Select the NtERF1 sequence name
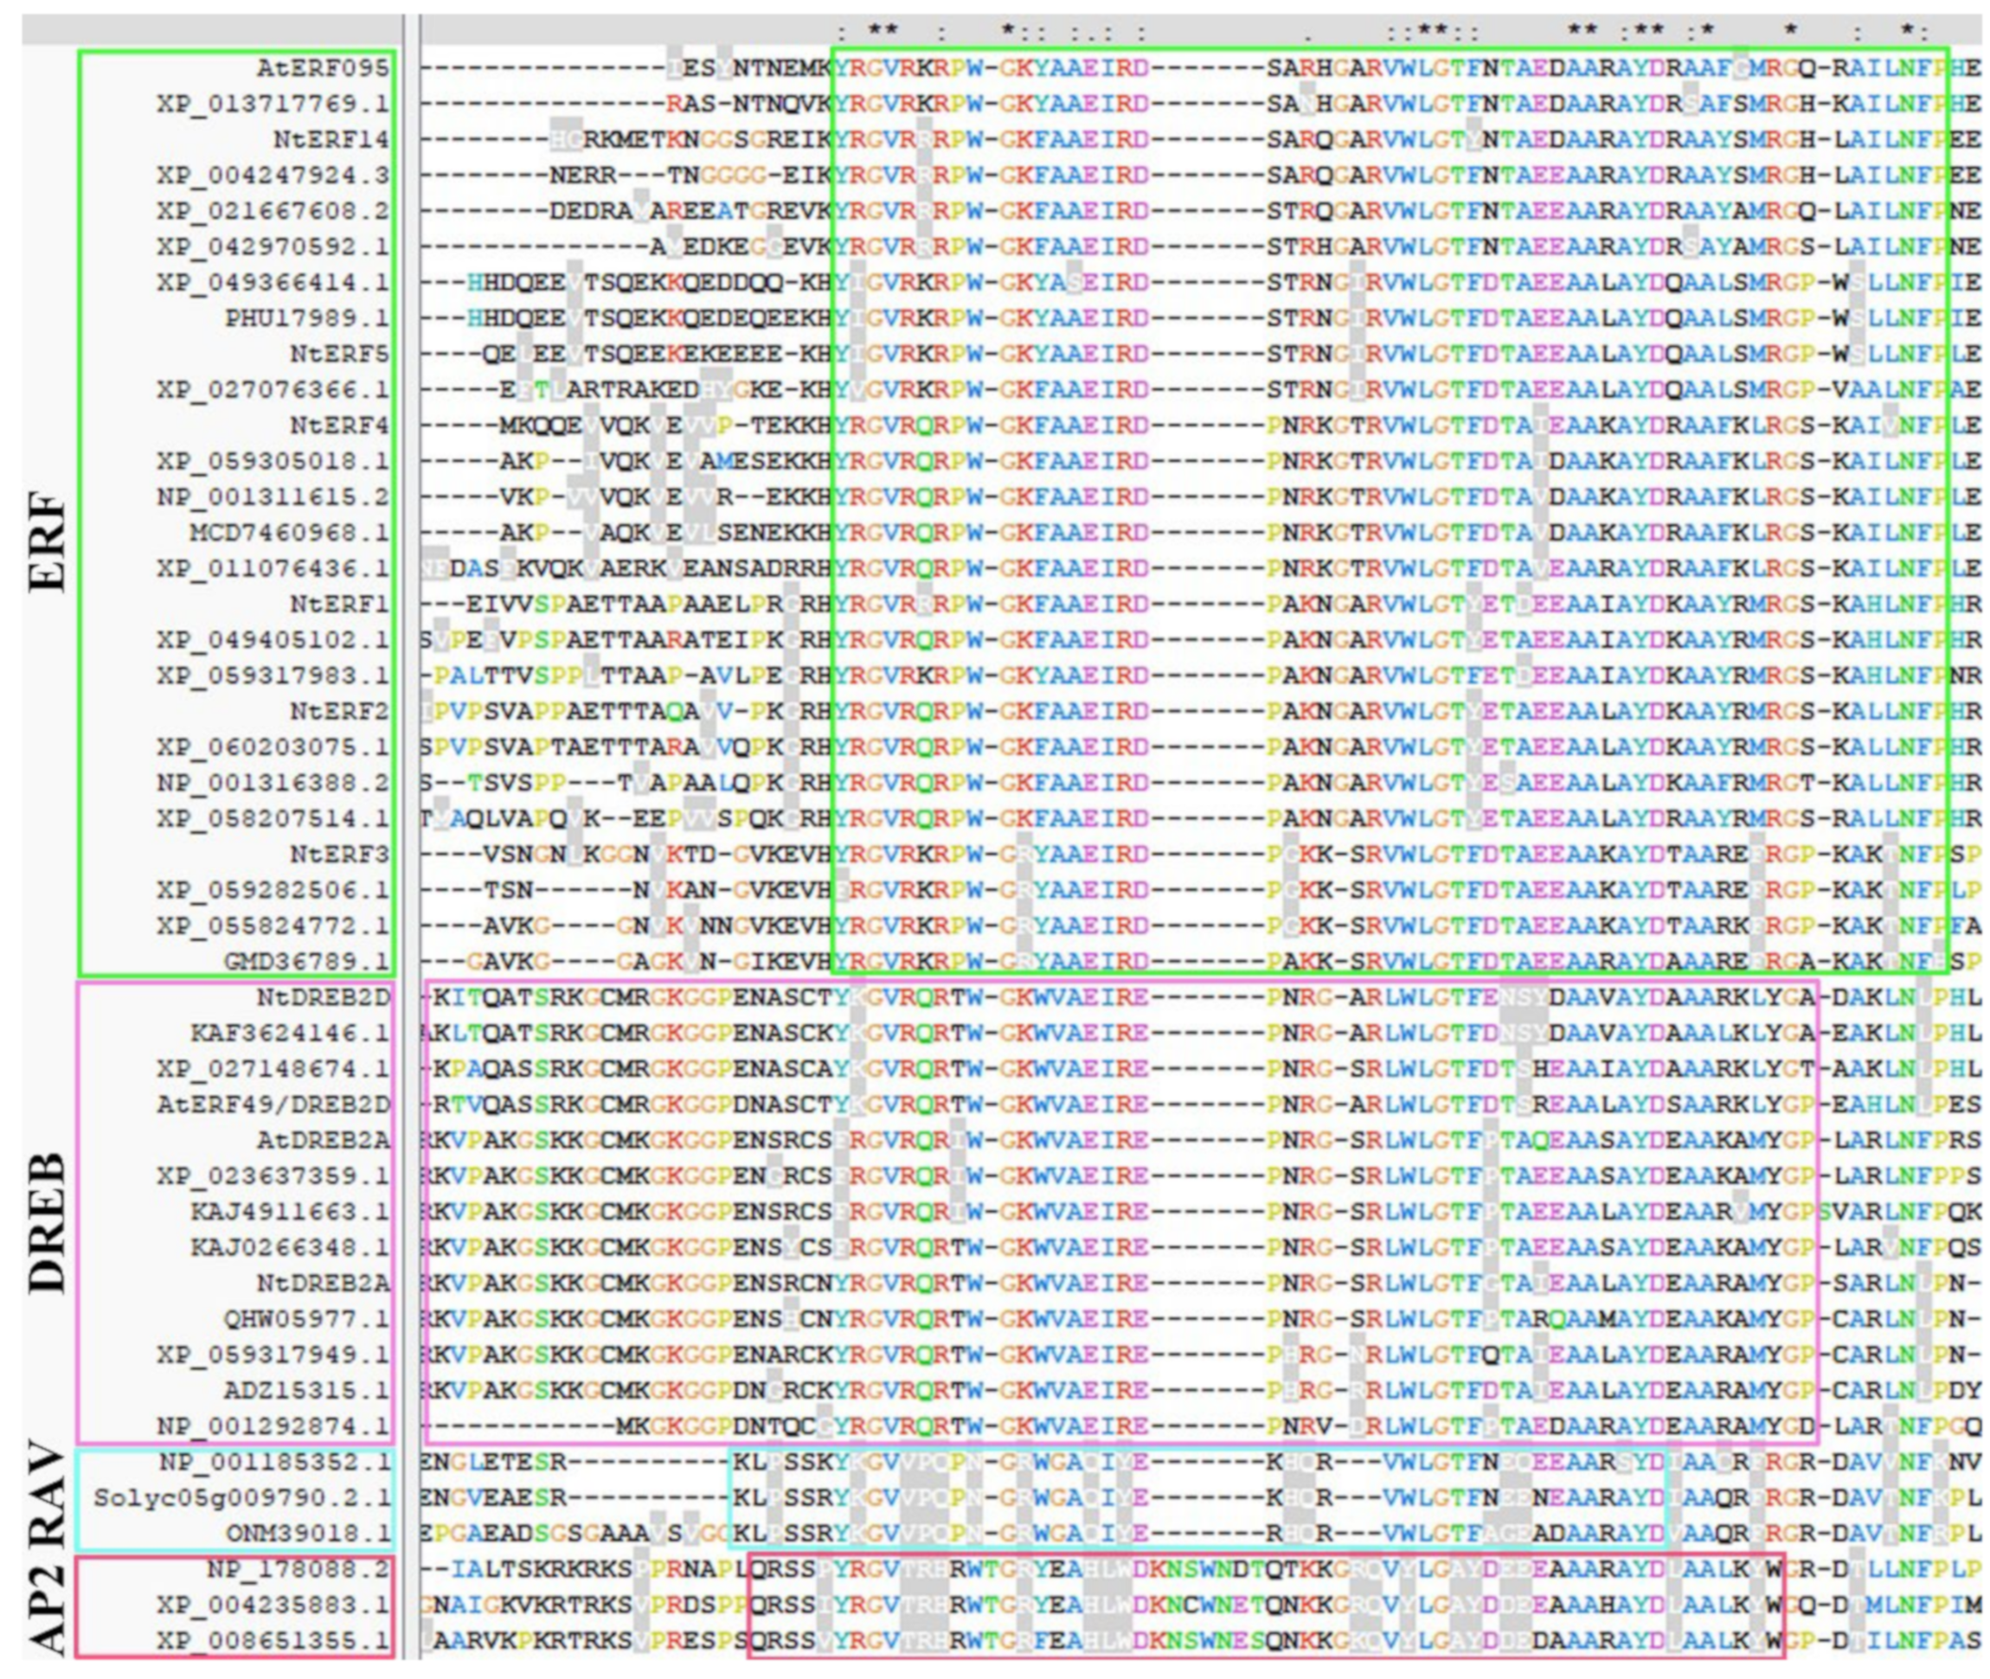This screenshot has height=1679, width=1990. click(339, 605)
